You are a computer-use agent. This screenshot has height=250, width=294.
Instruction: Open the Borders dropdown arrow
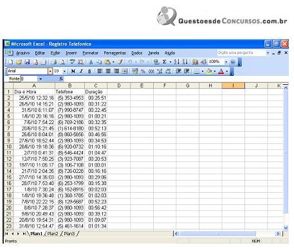click(202, 71)
